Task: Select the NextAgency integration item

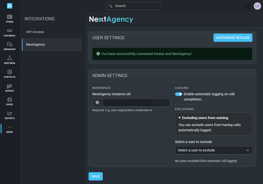Action: [x=52, y=45]
